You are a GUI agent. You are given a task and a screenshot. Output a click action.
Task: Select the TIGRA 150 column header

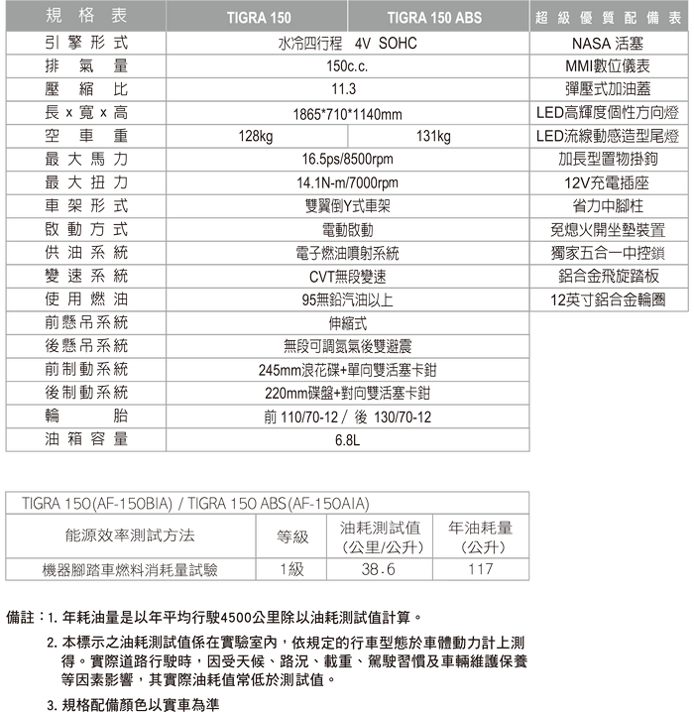[x=258, y=17]
